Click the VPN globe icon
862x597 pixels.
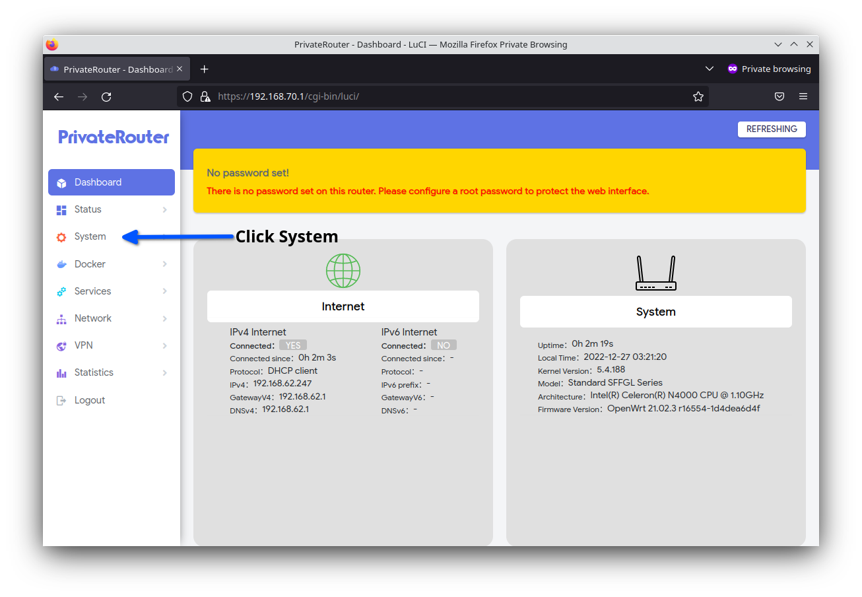[x=61, y=346]
